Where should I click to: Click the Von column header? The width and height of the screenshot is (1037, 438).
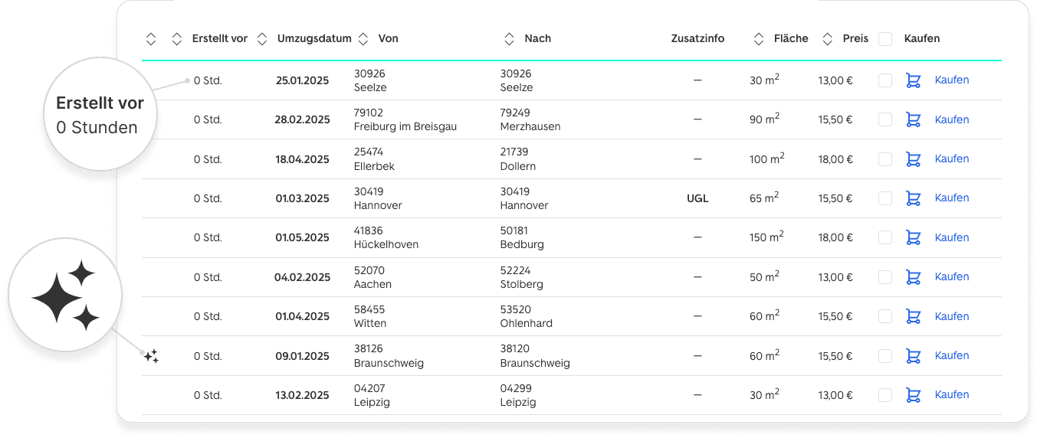click(388, 39)
